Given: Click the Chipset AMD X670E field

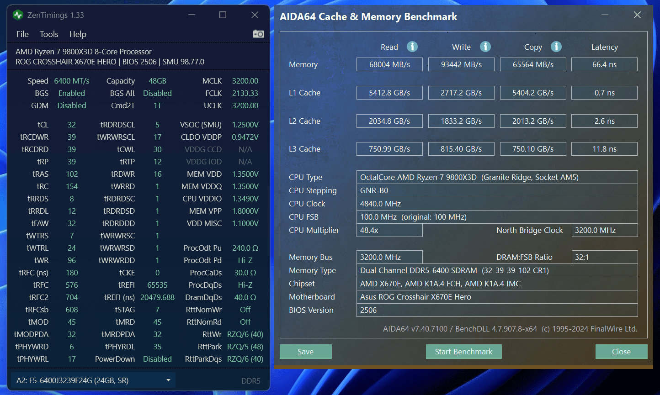Looking at the screenshot, I should [x=497, y=284].
